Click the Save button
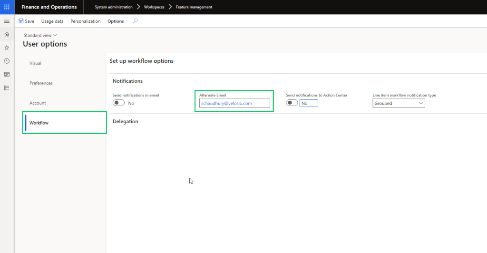This screenshot has width=487, height=253. click(26, 21)
